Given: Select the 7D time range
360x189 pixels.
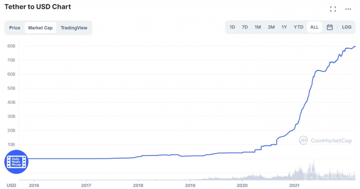Looking at the screenshot, I should 245,27.
